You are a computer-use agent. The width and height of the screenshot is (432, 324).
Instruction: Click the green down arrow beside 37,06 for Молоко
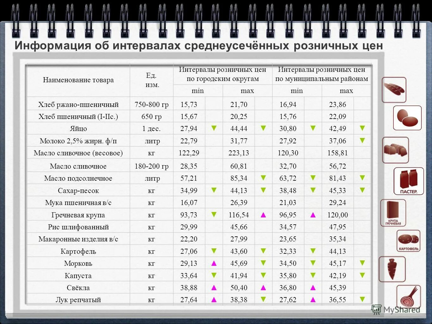point(362,140)
